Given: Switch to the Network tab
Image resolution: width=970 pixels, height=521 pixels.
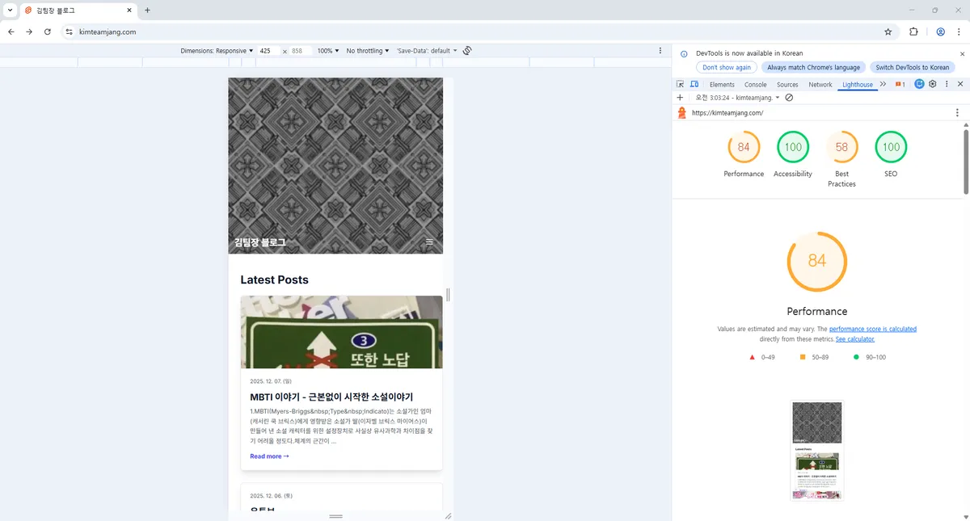Looking at the screenshot, I should click(x=820, y=84).
